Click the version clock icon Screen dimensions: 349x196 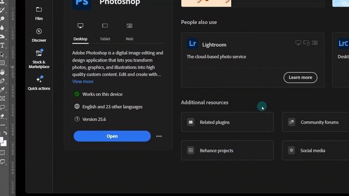[77, 119]
